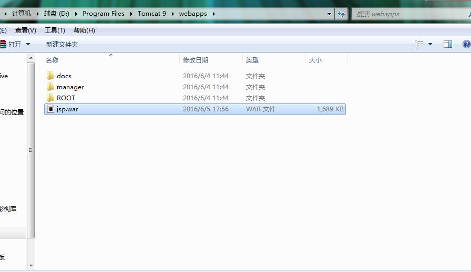Viewport: 471px width, 272px height.
Task: Click the WinRAR open icon in toolbar
Action: tap(3, 45)
